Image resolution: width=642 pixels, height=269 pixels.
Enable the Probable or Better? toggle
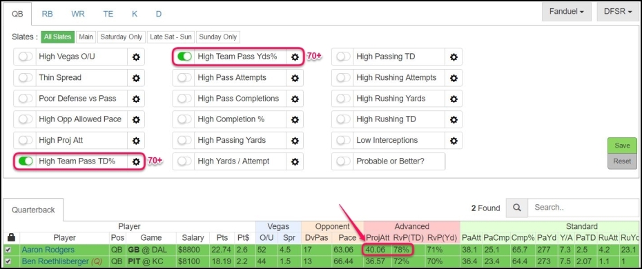pos(343,161)
